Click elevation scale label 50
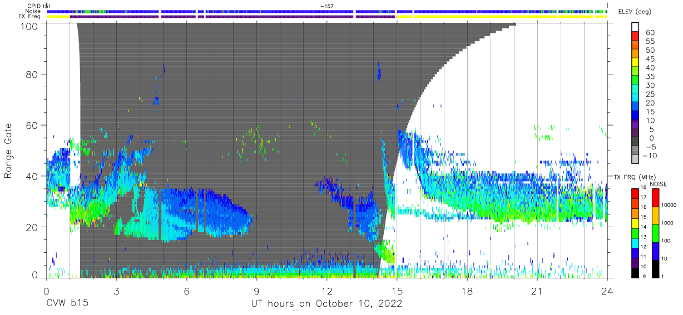Image resolution: width=683 pixels, height=315 pixels. (650, 51)
